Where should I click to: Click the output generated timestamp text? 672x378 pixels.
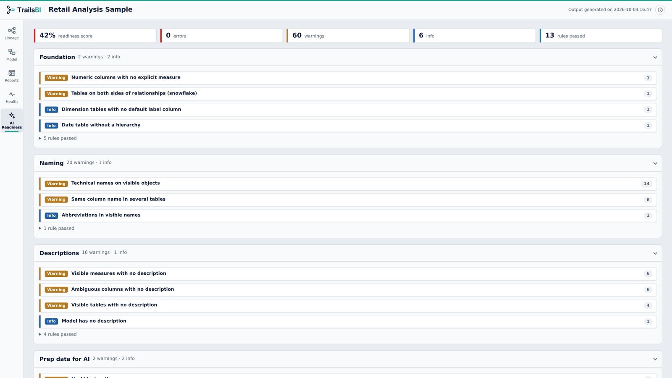(x=610, y=10)
